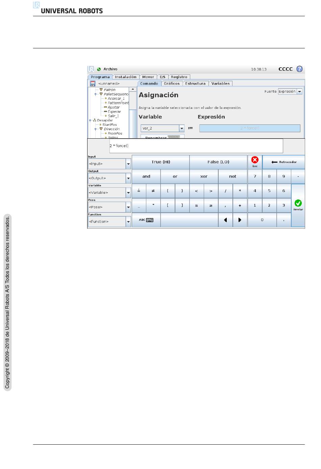Open the Input dropdown
The image size is (321, 469).
tap(109, 164)
